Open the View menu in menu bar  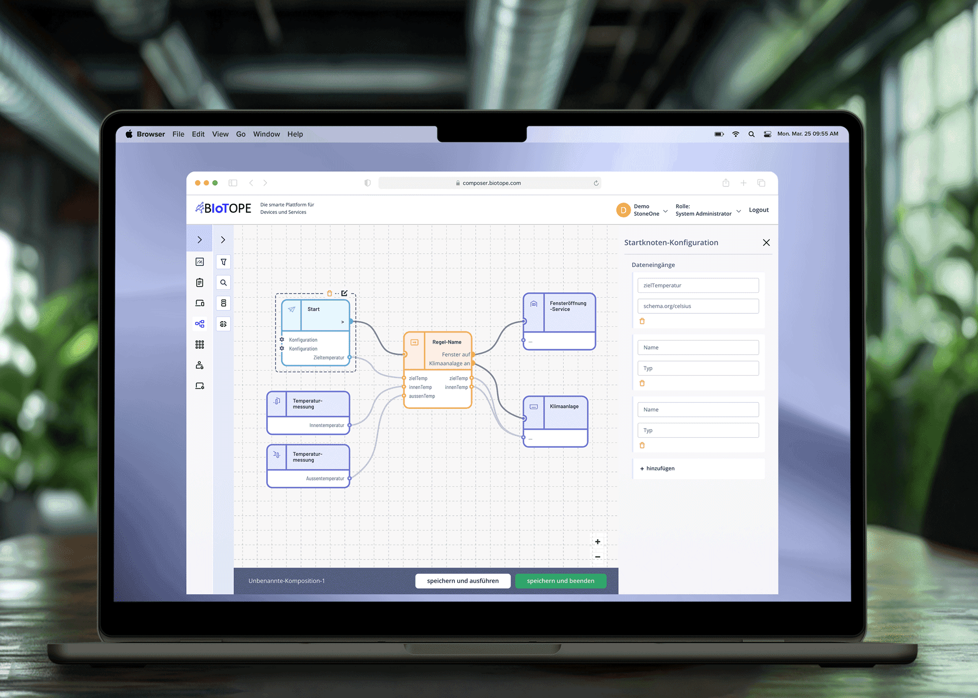coord(220,134)
